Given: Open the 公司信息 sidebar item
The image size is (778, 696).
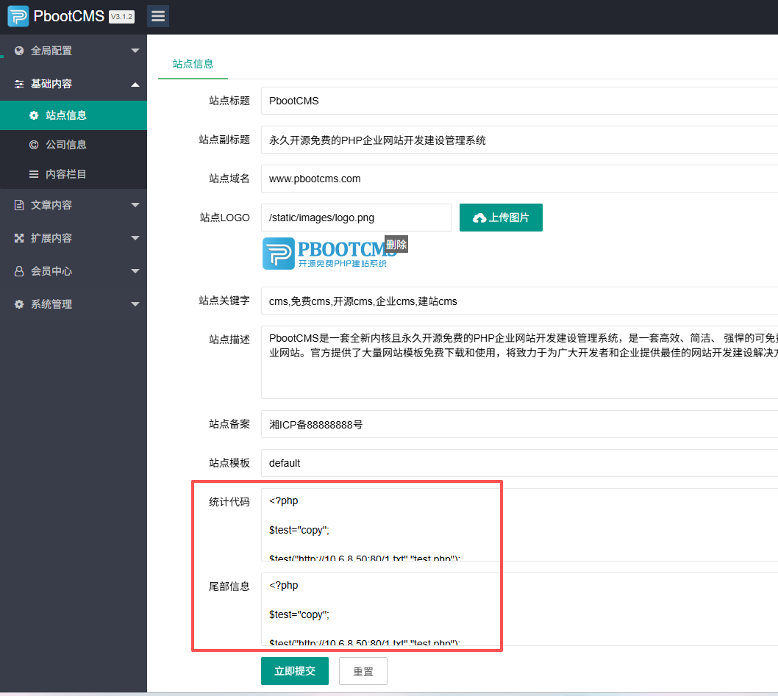Looking at the screenshot, I should click(x=74, y=145).
